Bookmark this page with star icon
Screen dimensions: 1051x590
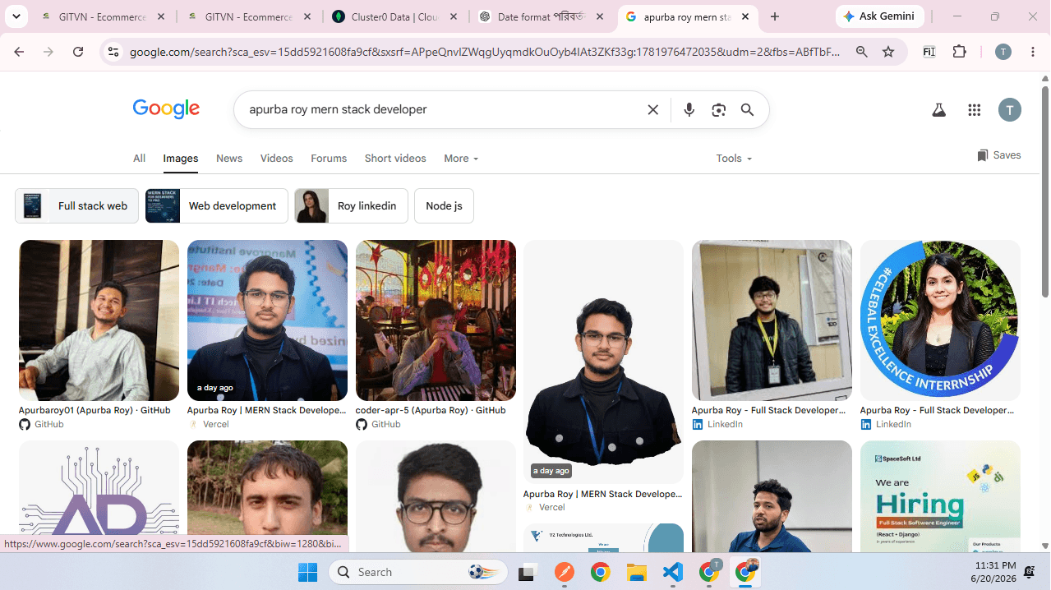[888, 52]
